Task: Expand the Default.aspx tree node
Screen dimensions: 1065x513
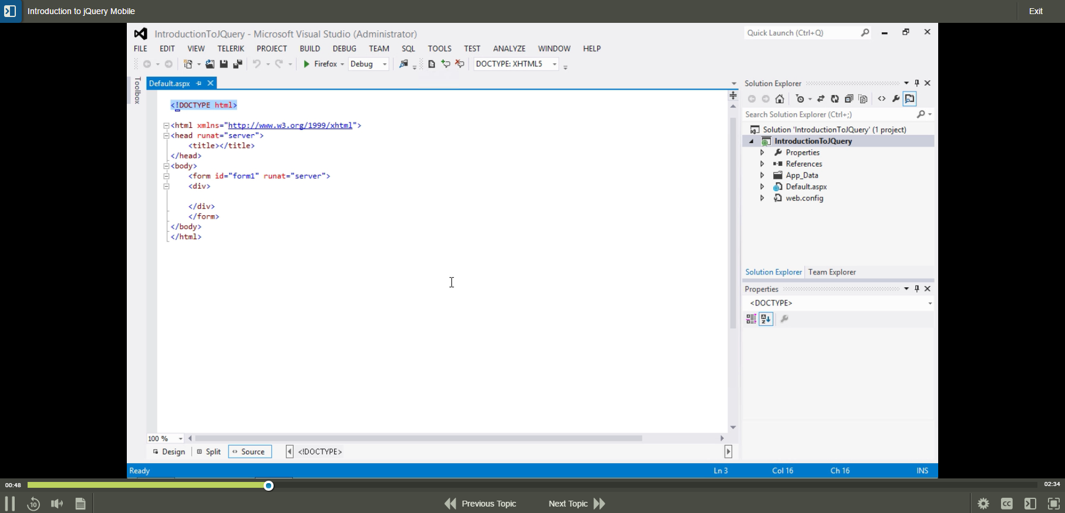Action: (x=762, y=186)
